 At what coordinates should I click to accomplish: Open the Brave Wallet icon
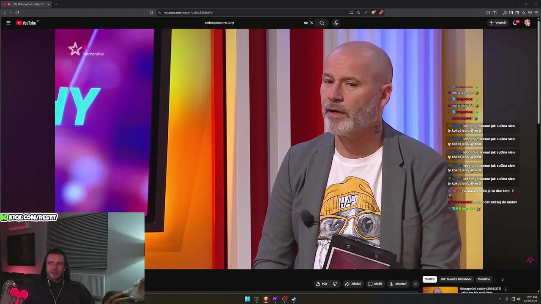click(x=517, y=13)
